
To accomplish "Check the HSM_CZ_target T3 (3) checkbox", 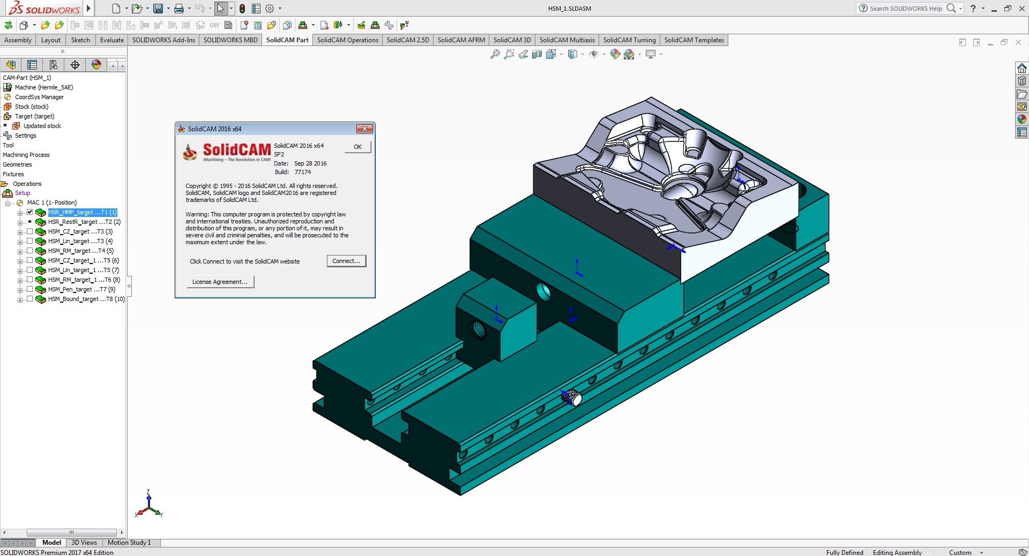I will [30, 231].
